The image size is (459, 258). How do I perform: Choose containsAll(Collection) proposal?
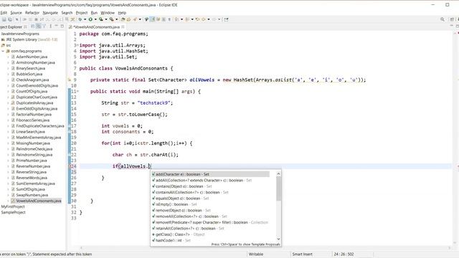pyautogui.click(x=190, y=192)
